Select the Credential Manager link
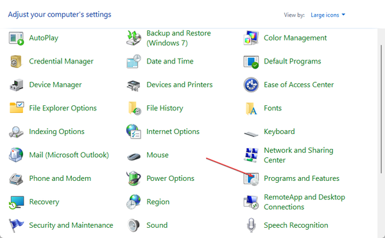385x238 pixels. (61, 62)
